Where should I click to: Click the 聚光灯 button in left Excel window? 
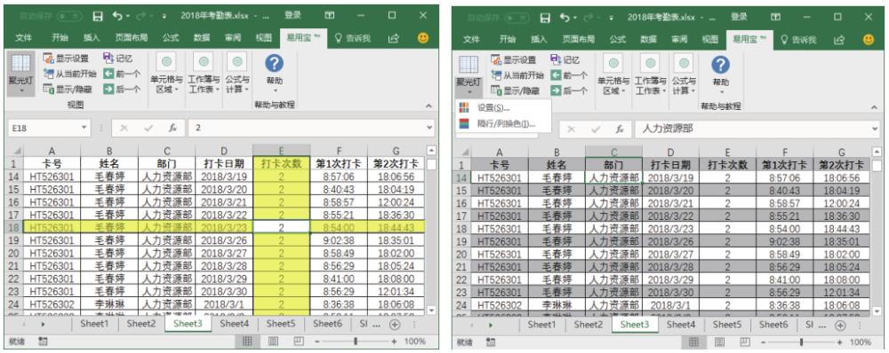point(20,74)
